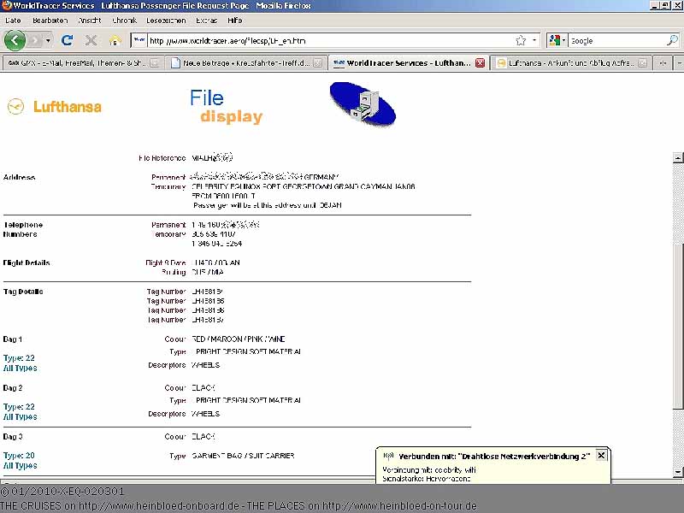Viewport: 684px width, 513px height.
Task: Open the Ansicht menu
Action: click(90, 20)
